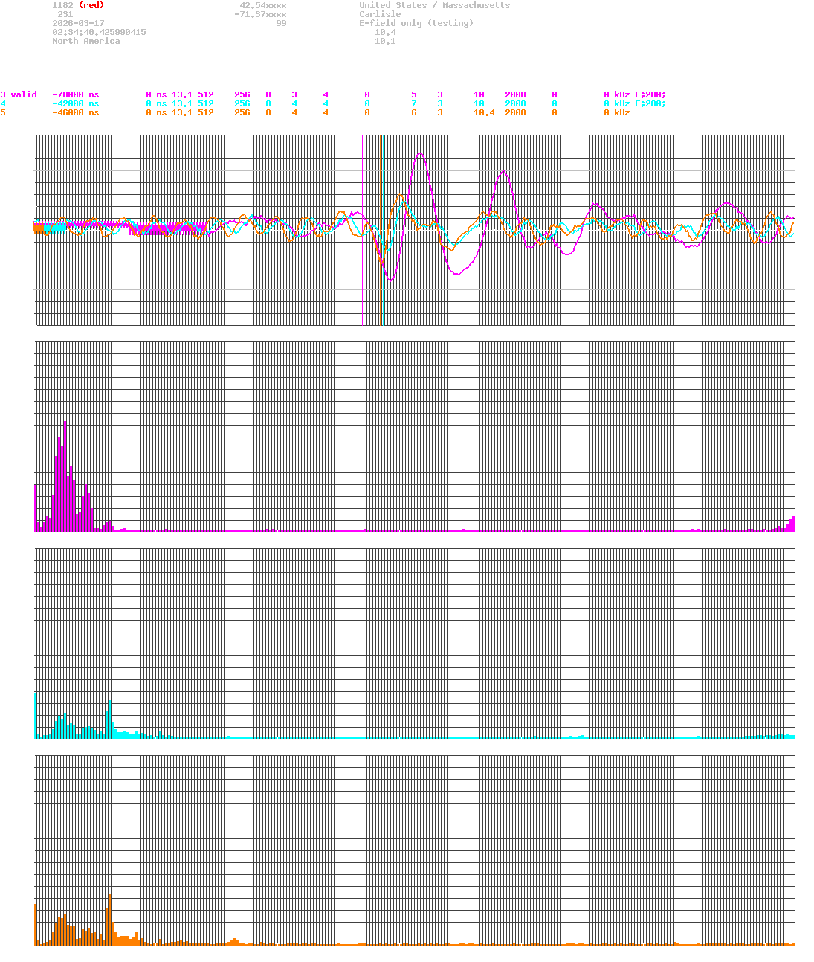Select the orange channel 5 row
The image size is (814, 962).
(4, 113)
